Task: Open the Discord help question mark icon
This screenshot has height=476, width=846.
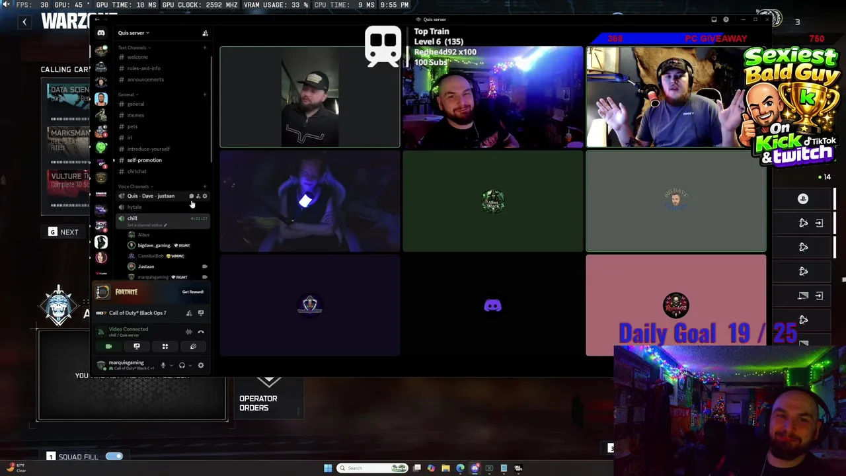Action: pos(726,20)
